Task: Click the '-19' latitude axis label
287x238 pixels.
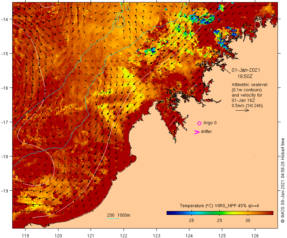Action: point(5,191)
